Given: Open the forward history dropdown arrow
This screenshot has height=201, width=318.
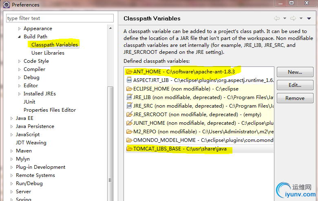Looking at the screenshot, I should click(x=301, y=18).
